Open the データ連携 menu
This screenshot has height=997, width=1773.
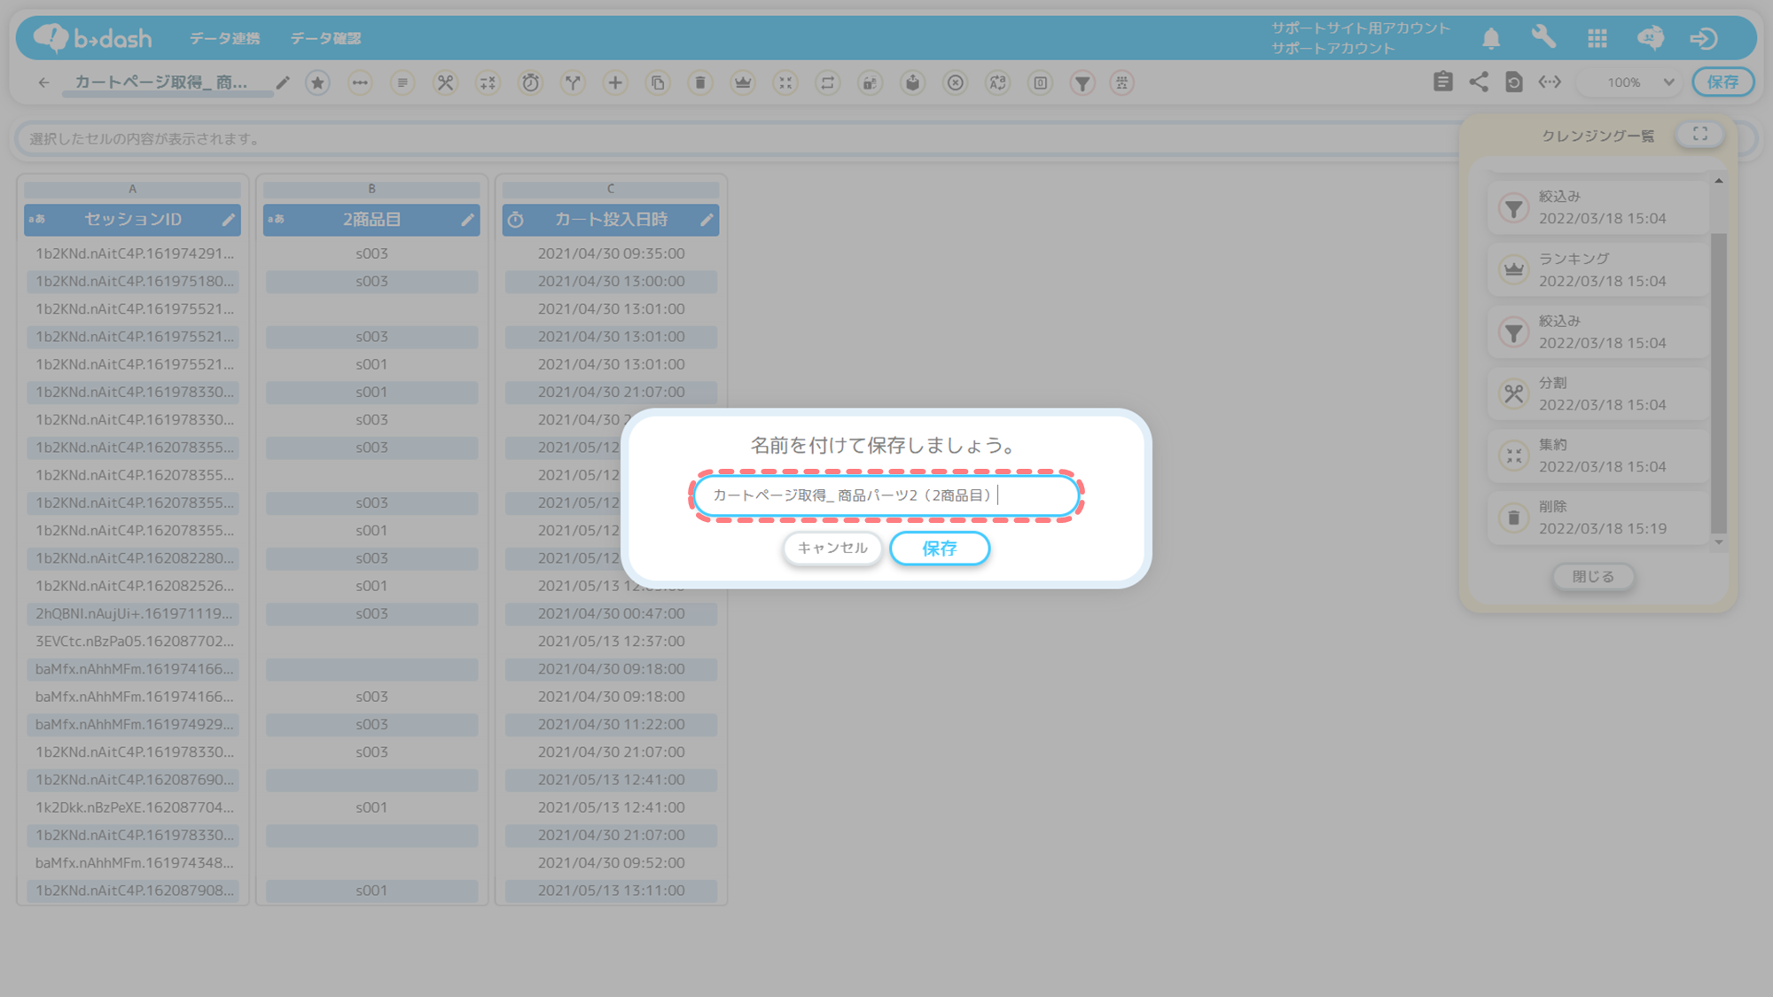click(x=224, y=38)
